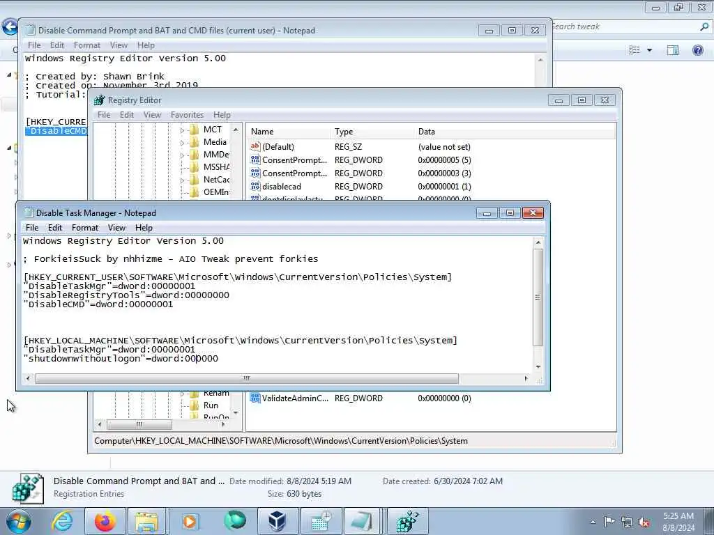Viewport: 714px width, 535px height.
Task: Open Windows Explorer folder taskbar icon
Action: (146, 521)
